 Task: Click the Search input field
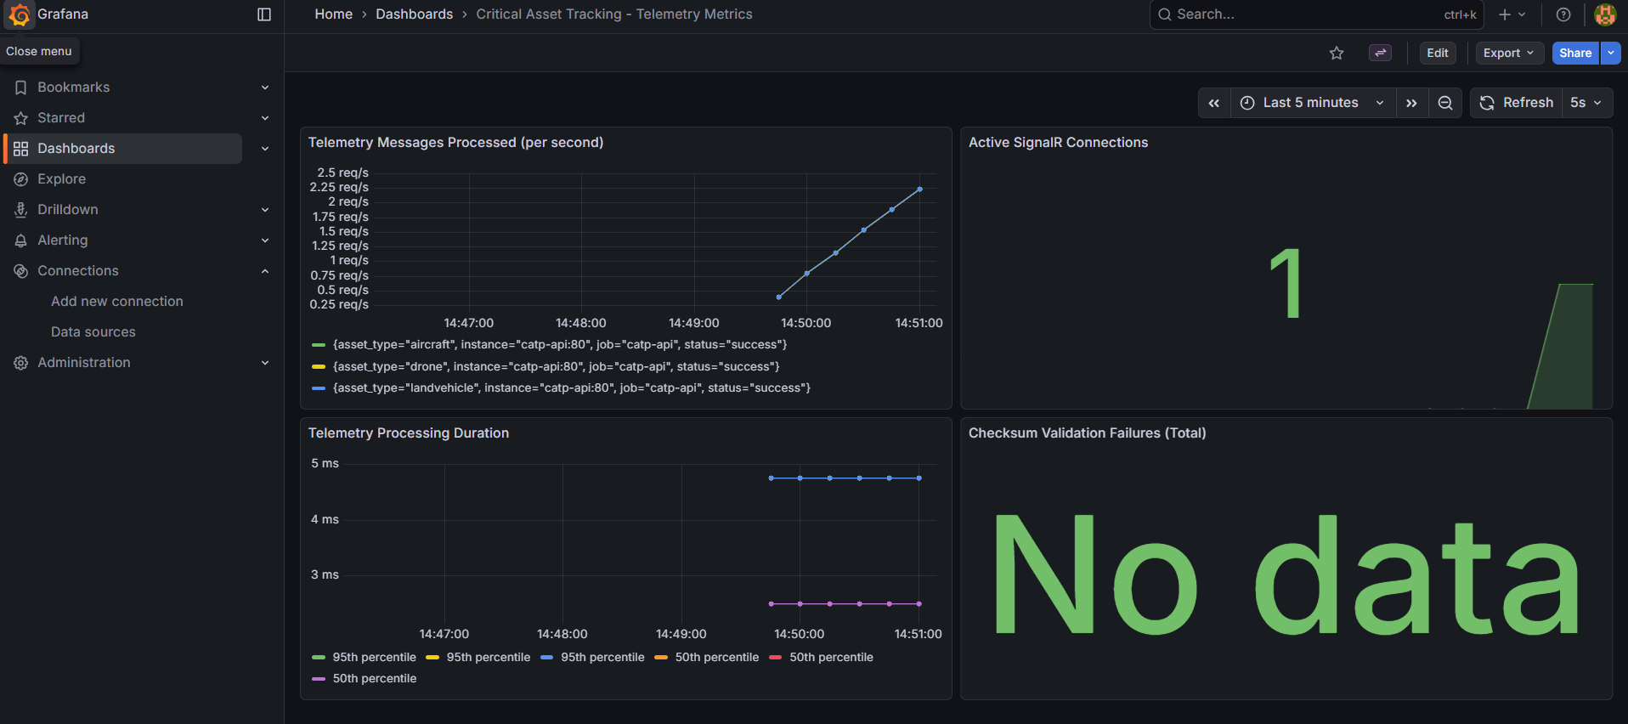click(x=1316, y=14)
